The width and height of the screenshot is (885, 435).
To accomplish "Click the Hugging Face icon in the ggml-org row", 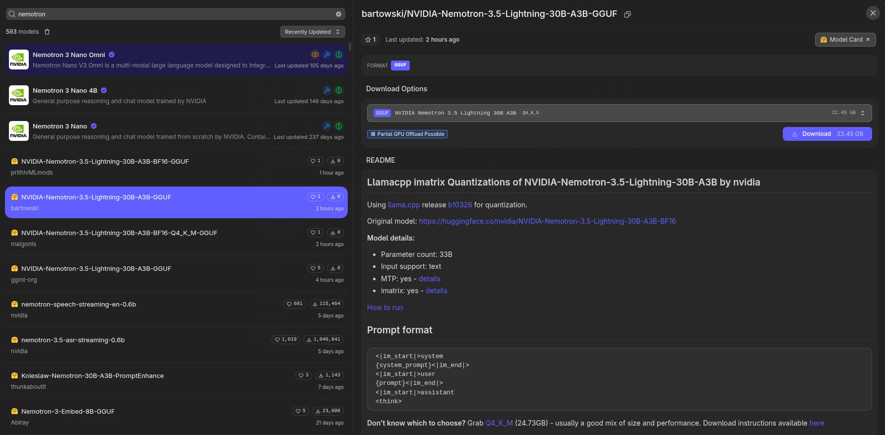I will 14,268.
